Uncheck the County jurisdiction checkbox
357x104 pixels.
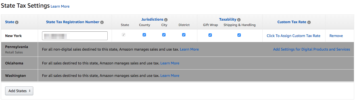[x=144, y=35]
